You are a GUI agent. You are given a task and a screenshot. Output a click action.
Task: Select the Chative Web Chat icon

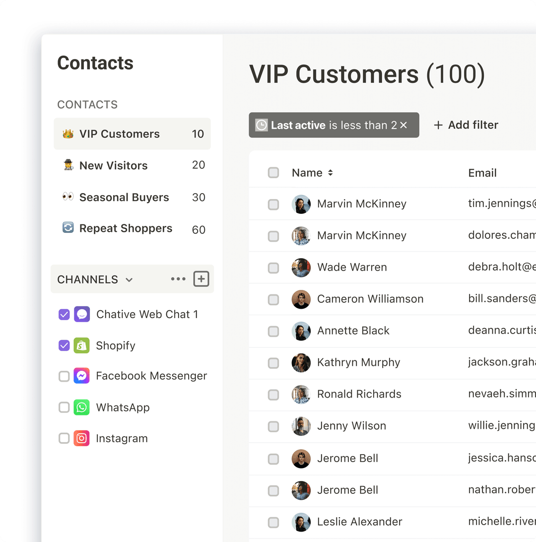81,314
